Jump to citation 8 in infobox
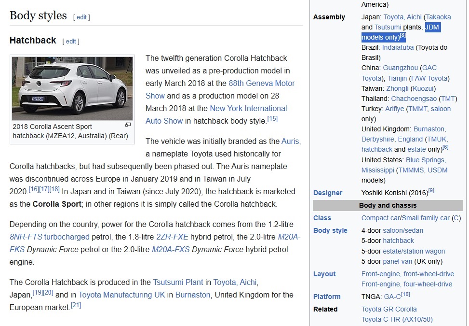The width and height of the screenshot is (469, 326). [x=403, y=35]
